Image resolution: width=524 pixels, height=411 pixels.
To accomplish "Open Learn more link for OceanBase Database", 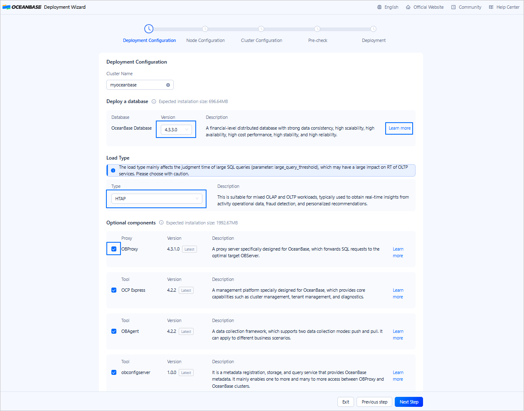I will coord(399,128).
